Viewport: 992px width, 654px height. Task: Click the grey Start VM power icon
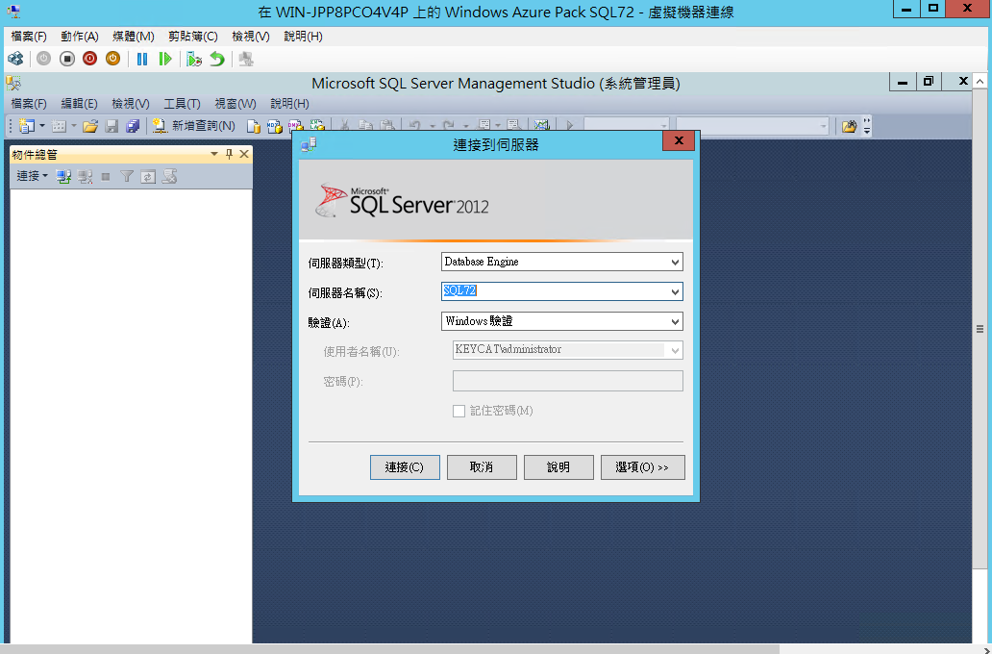click(43, 59)
